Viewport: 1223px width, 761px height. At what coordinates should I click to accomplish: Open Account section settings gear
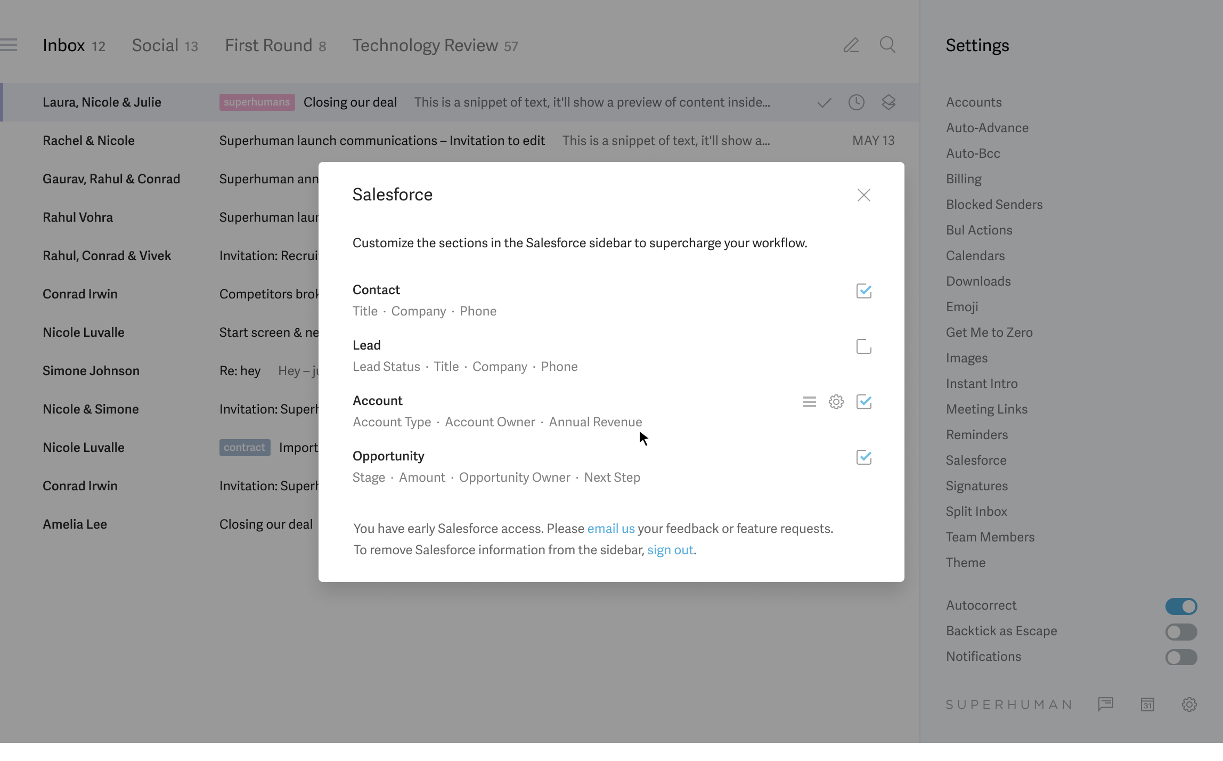[x=836, y=402]
